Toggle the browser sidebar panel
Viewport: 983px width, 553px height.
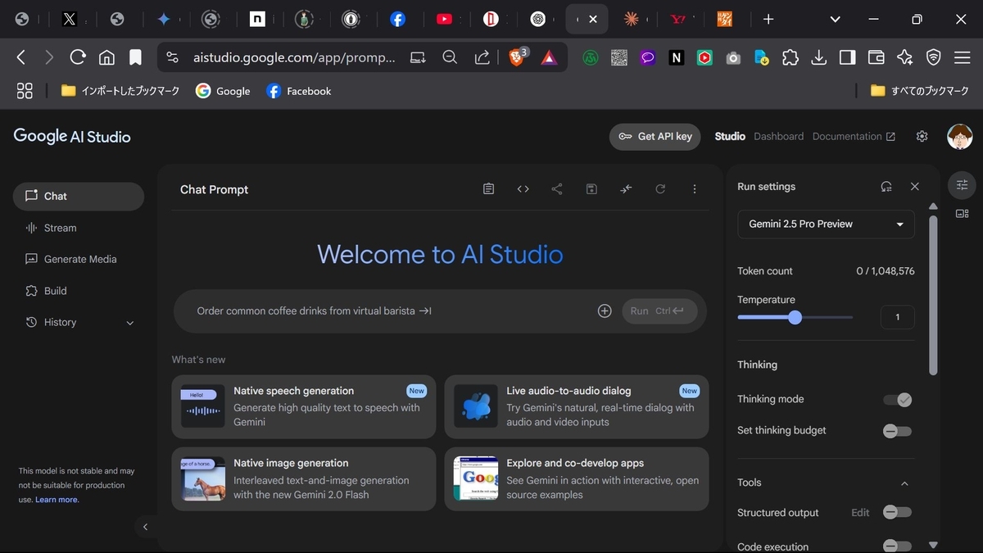pyautogui.click(x=848, y=57)
